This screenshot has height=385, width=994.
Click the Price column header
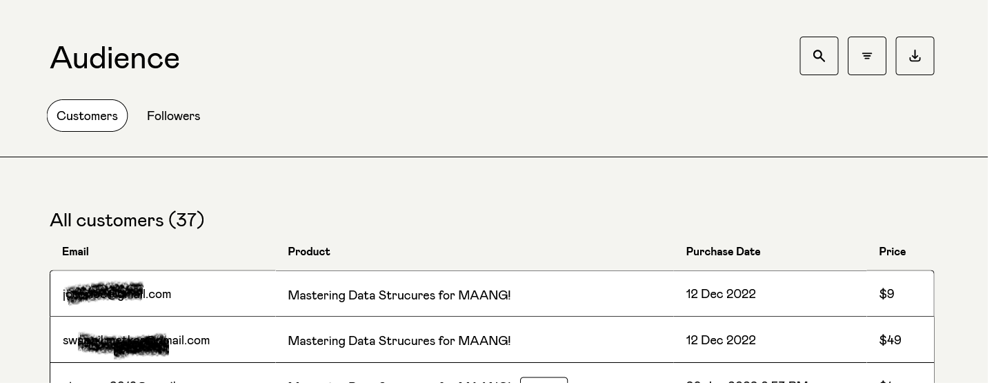coord(892,252)
